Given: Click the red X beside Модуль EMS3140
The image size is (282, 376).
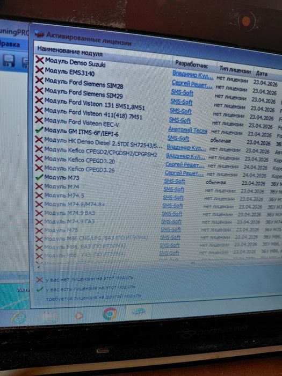Looking at the screenshot, I should [40, 70].
